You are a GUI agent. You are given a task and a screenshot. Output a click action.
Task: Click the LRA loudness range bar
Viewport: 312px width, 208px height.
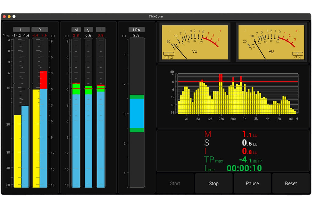137,113
